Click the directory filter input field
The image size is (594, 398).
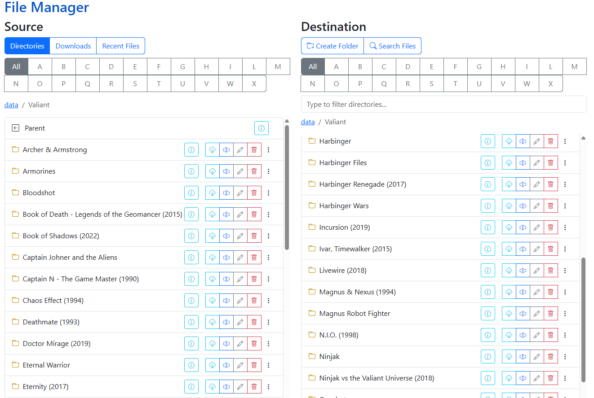click(x=443, y=104)
